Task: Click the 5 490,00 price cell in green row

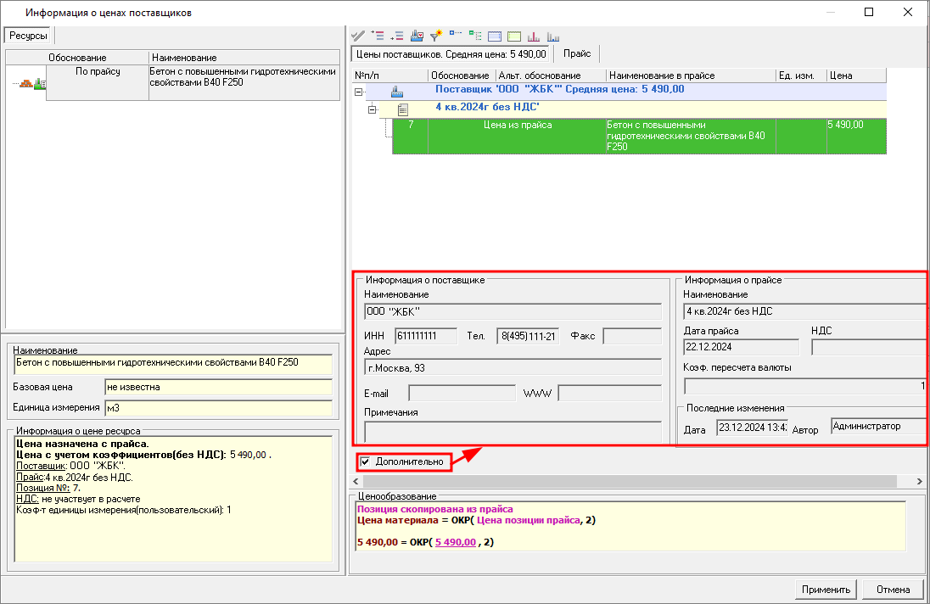Action: [x=856, y=136]
